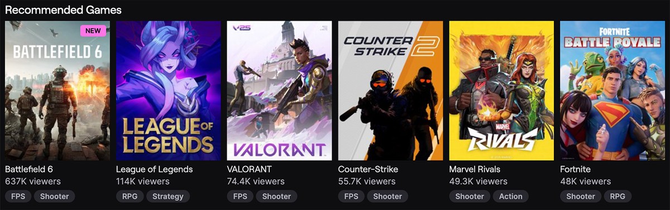Open the League of Legends title link
This screenshot has height=210, width=670.
coord(154,169)
